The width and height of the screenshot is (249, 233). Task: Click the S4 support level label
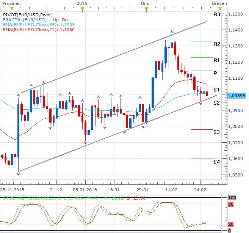point(217,162)
